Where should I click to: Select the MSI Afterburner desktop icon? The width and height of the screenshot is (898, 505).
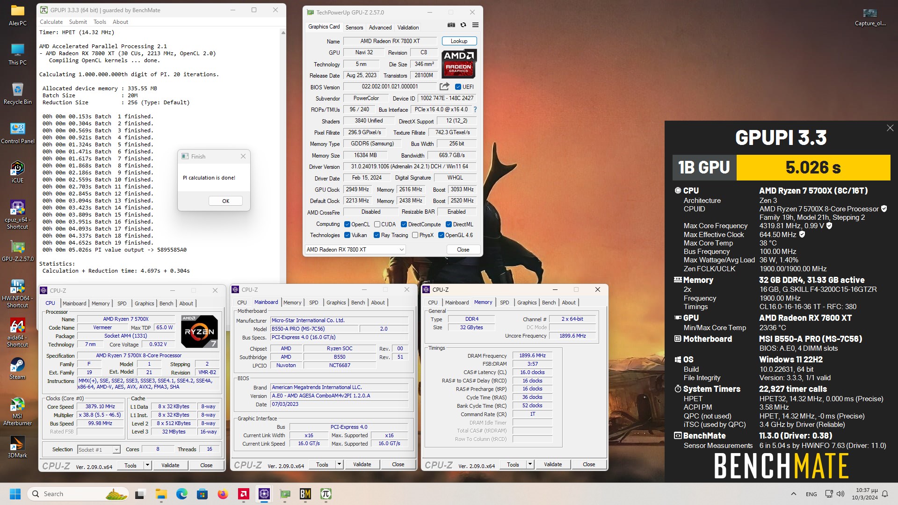[x=18, y=411]
